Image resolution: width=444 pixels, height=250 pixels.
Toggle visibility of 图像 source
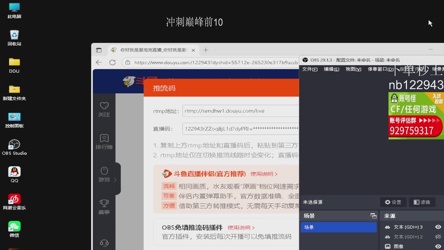point(438,246)
